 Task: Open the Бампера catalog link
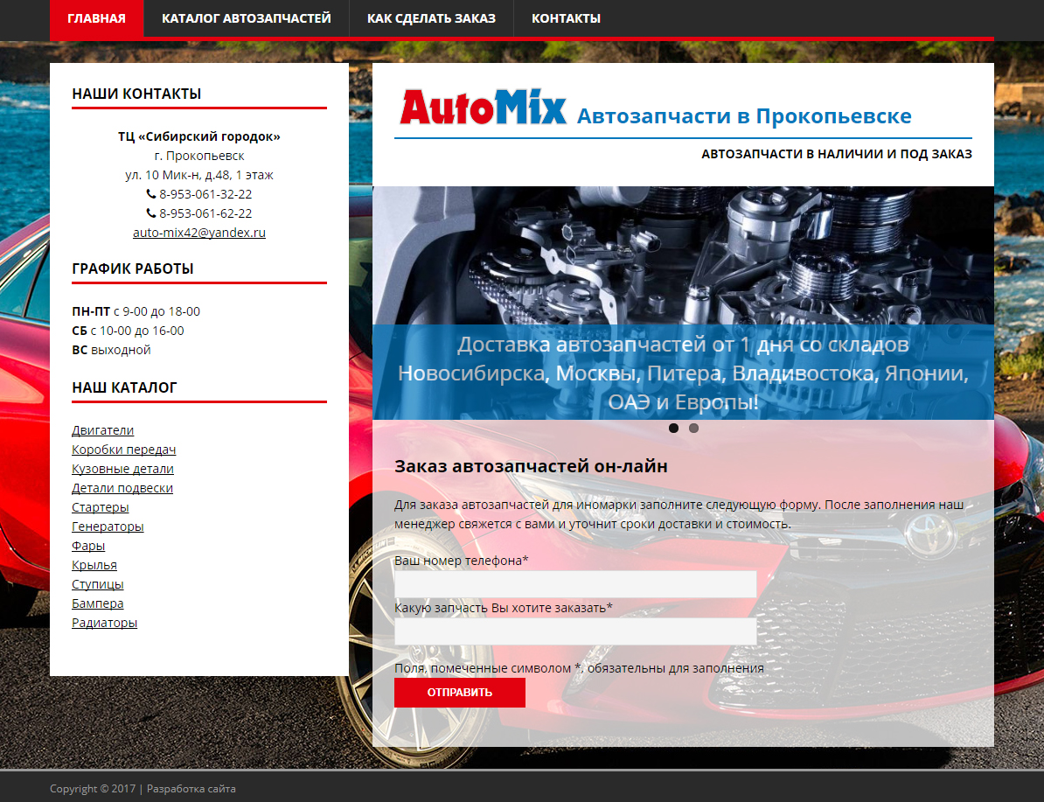[98, 604]
